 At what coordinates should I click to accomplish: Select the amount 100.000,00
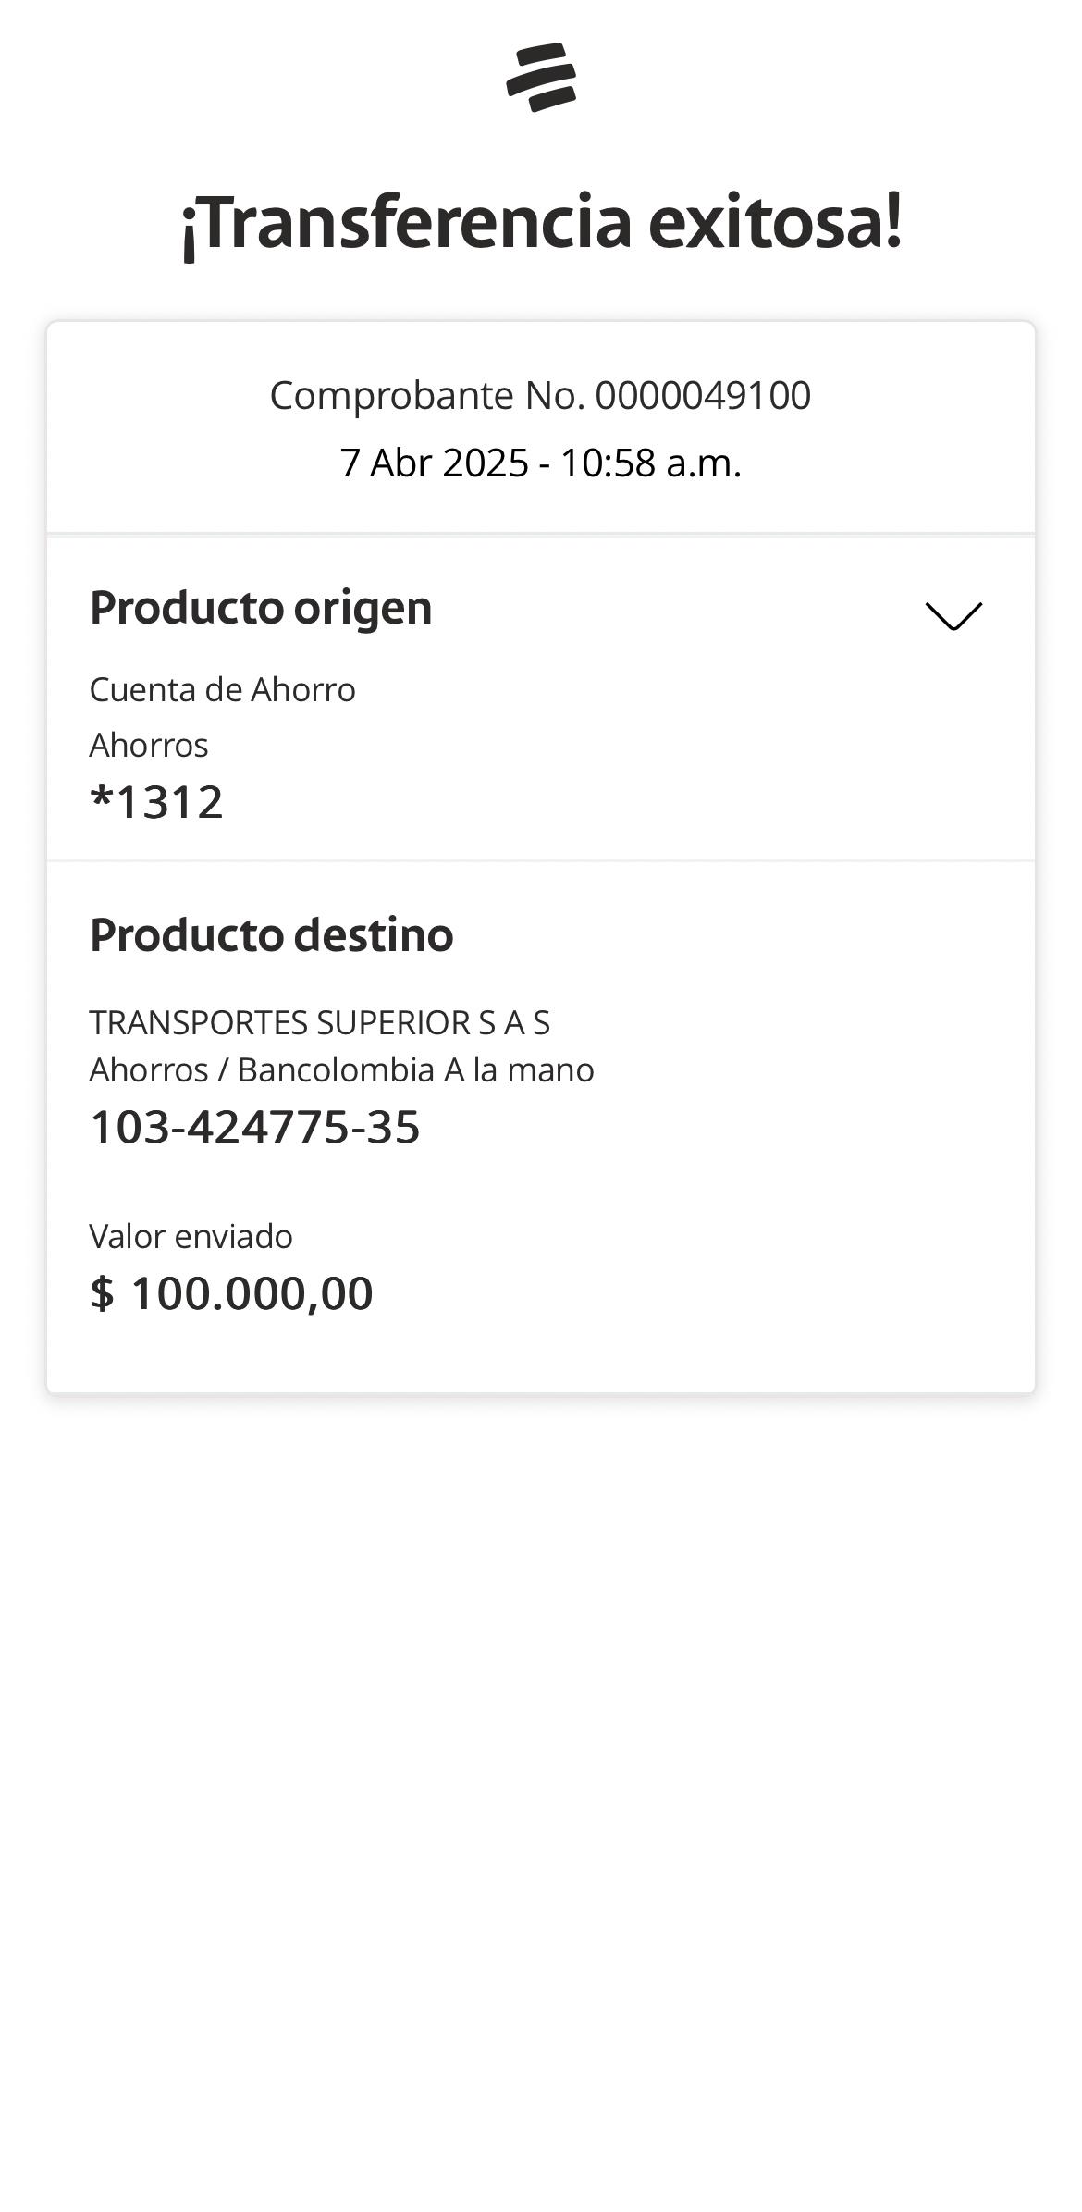[252, 1293]
